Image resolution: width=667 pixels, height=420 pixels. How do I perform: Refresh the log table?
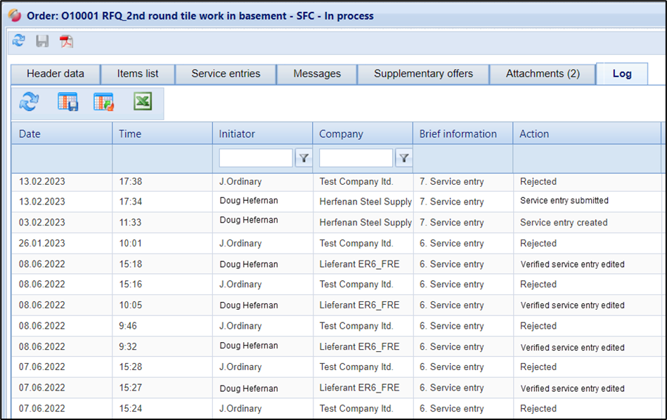(x=29, y=103)
